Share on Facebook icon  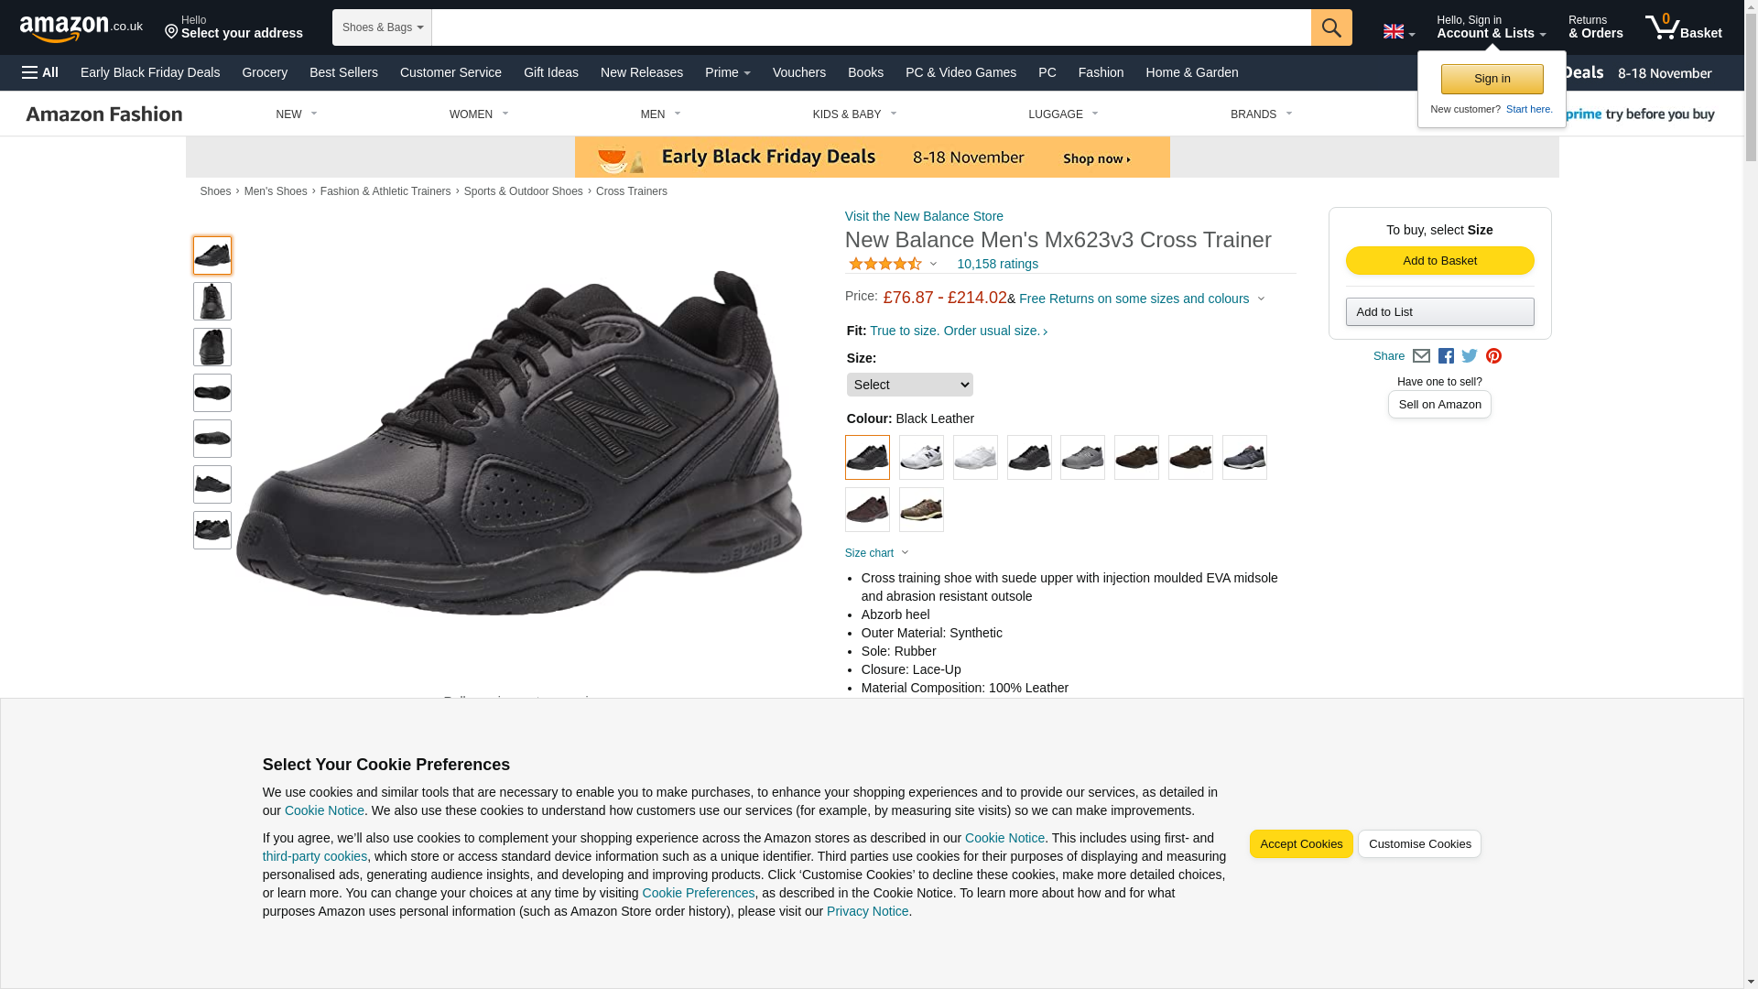pos(1446,356)
